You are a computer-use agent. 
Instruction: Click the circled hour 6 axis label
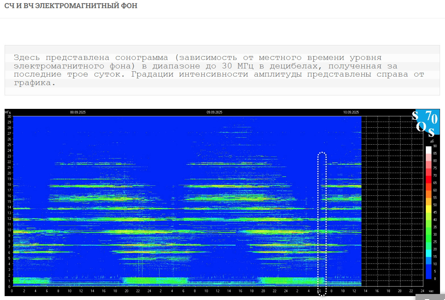[x=320, y=291]
